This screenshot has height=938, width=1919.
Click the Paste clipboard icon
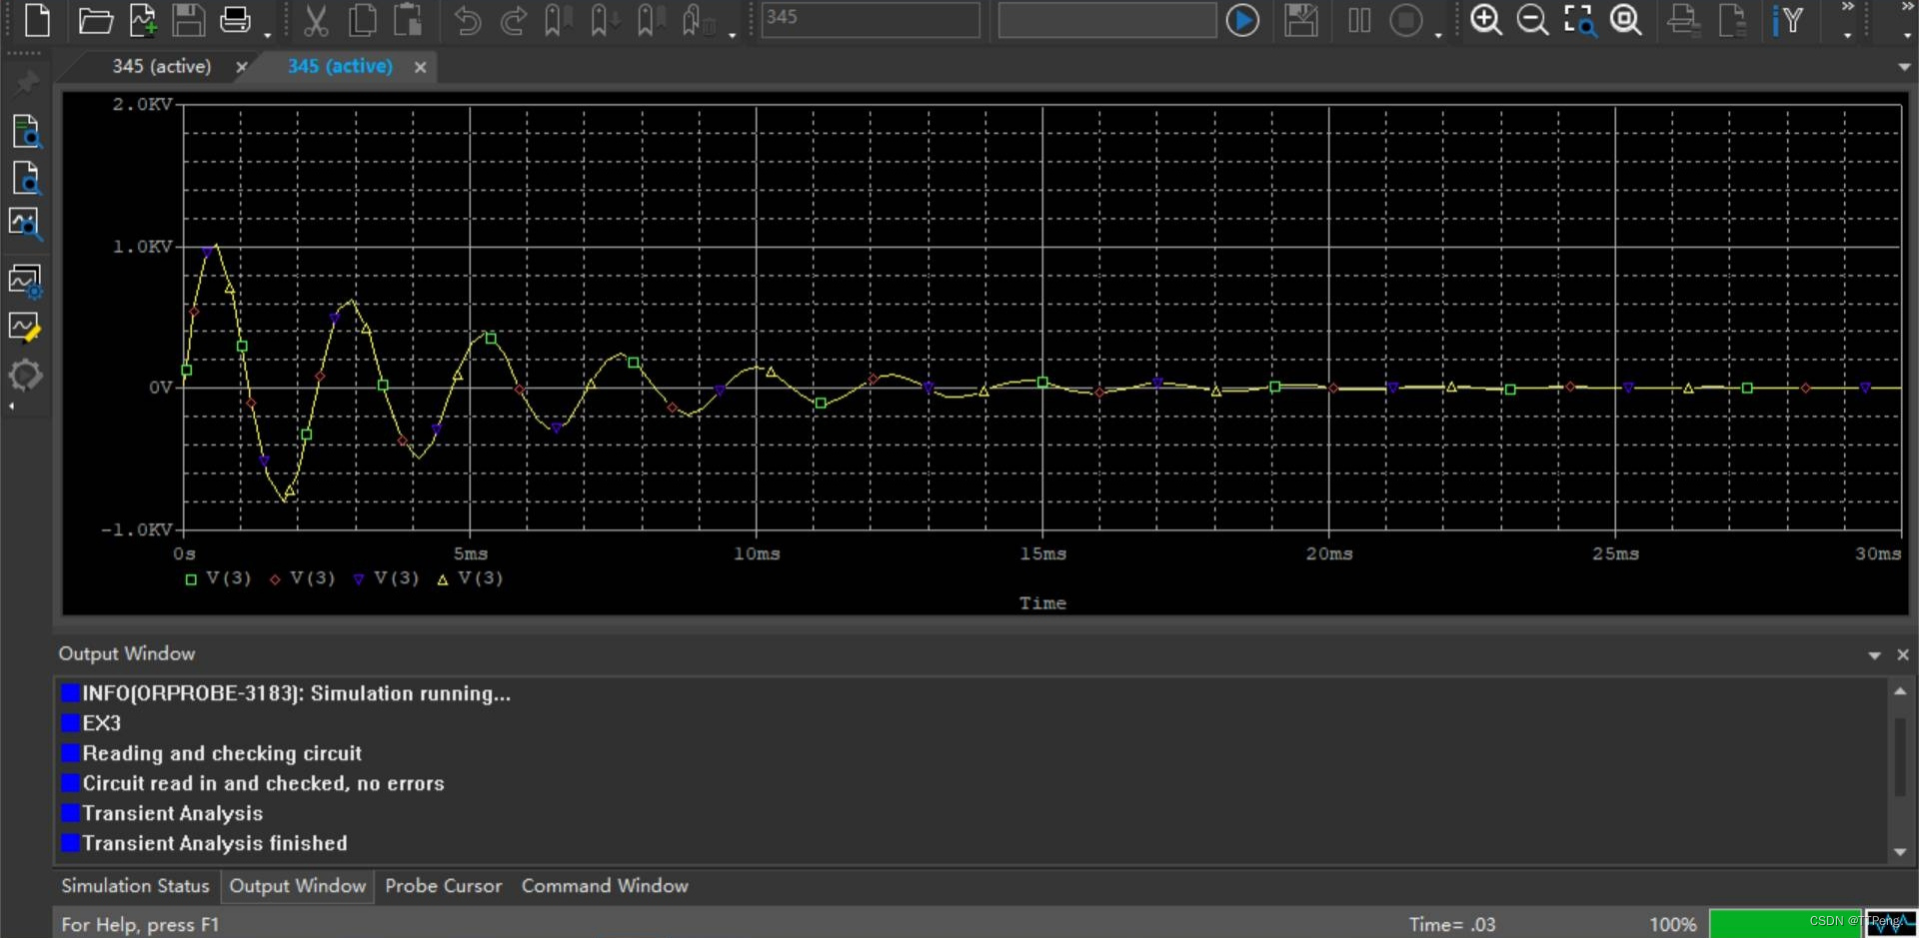(407, 20)
